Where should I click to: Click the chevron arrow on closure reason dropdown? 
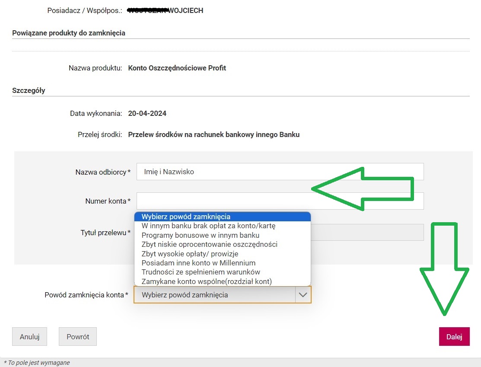pos(303,295)
